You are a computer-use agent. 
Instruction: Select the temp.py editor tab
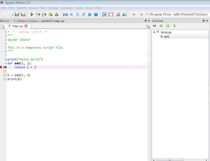pos(17,26)
